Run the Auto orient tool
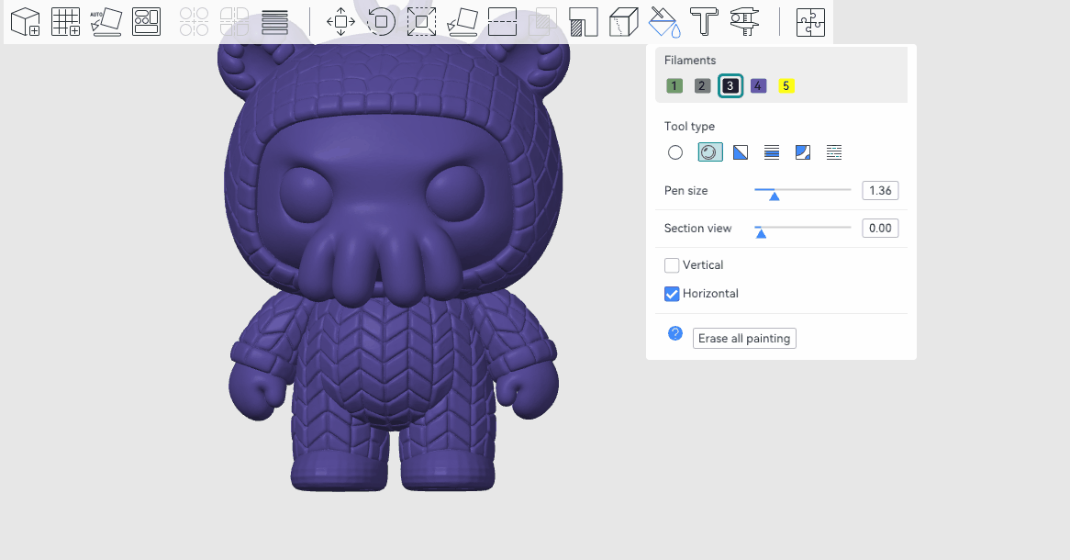This screenshot has width=1070, height=560. pyautogui.click(x=106, y=22)
